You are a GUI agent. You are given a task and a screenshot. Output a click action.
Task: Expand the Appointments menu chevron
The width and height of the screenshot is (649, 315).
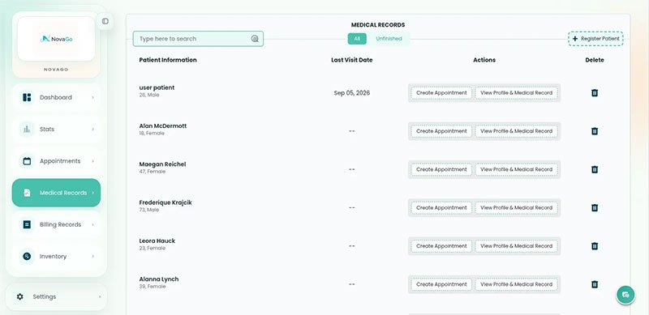tap(92, 161)
